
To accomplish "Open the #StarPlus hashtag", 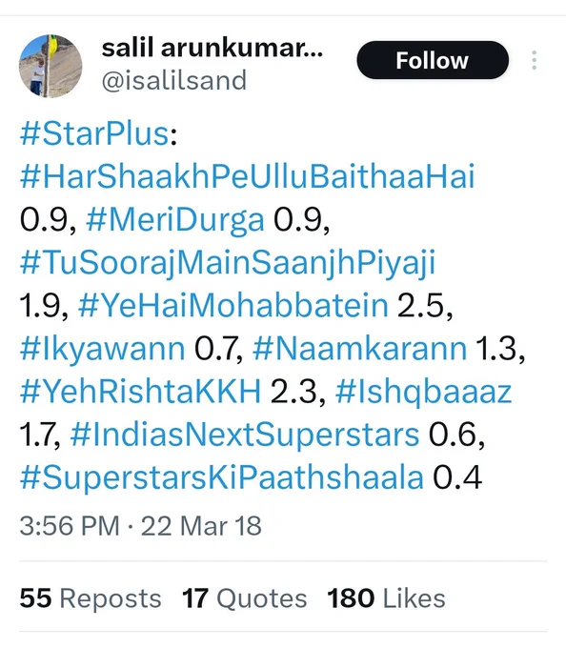I will 94,134.
